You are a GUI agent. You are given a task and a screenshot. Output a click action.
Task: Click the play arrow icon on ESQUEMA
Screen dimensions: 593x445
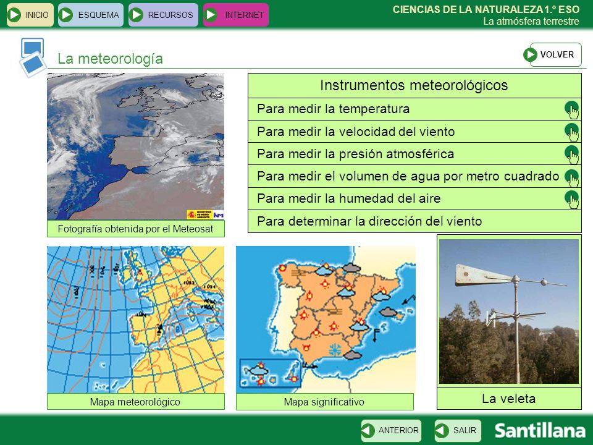(66, 15)
